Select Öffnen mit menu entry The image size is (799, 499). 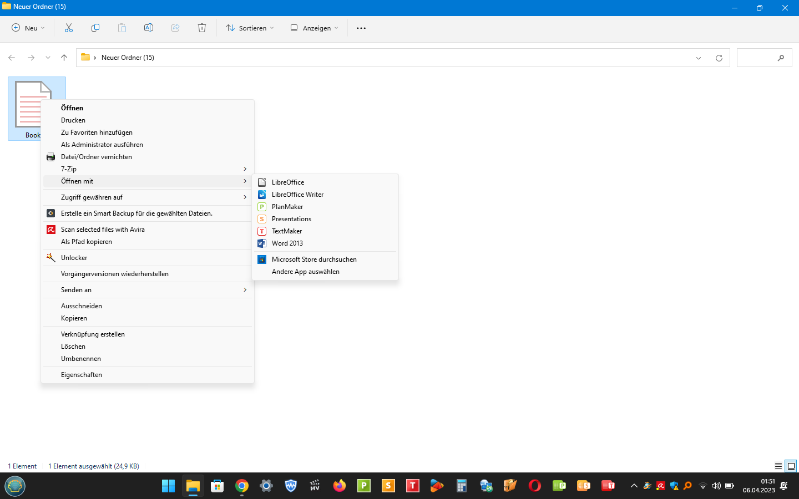coord(148,181)
